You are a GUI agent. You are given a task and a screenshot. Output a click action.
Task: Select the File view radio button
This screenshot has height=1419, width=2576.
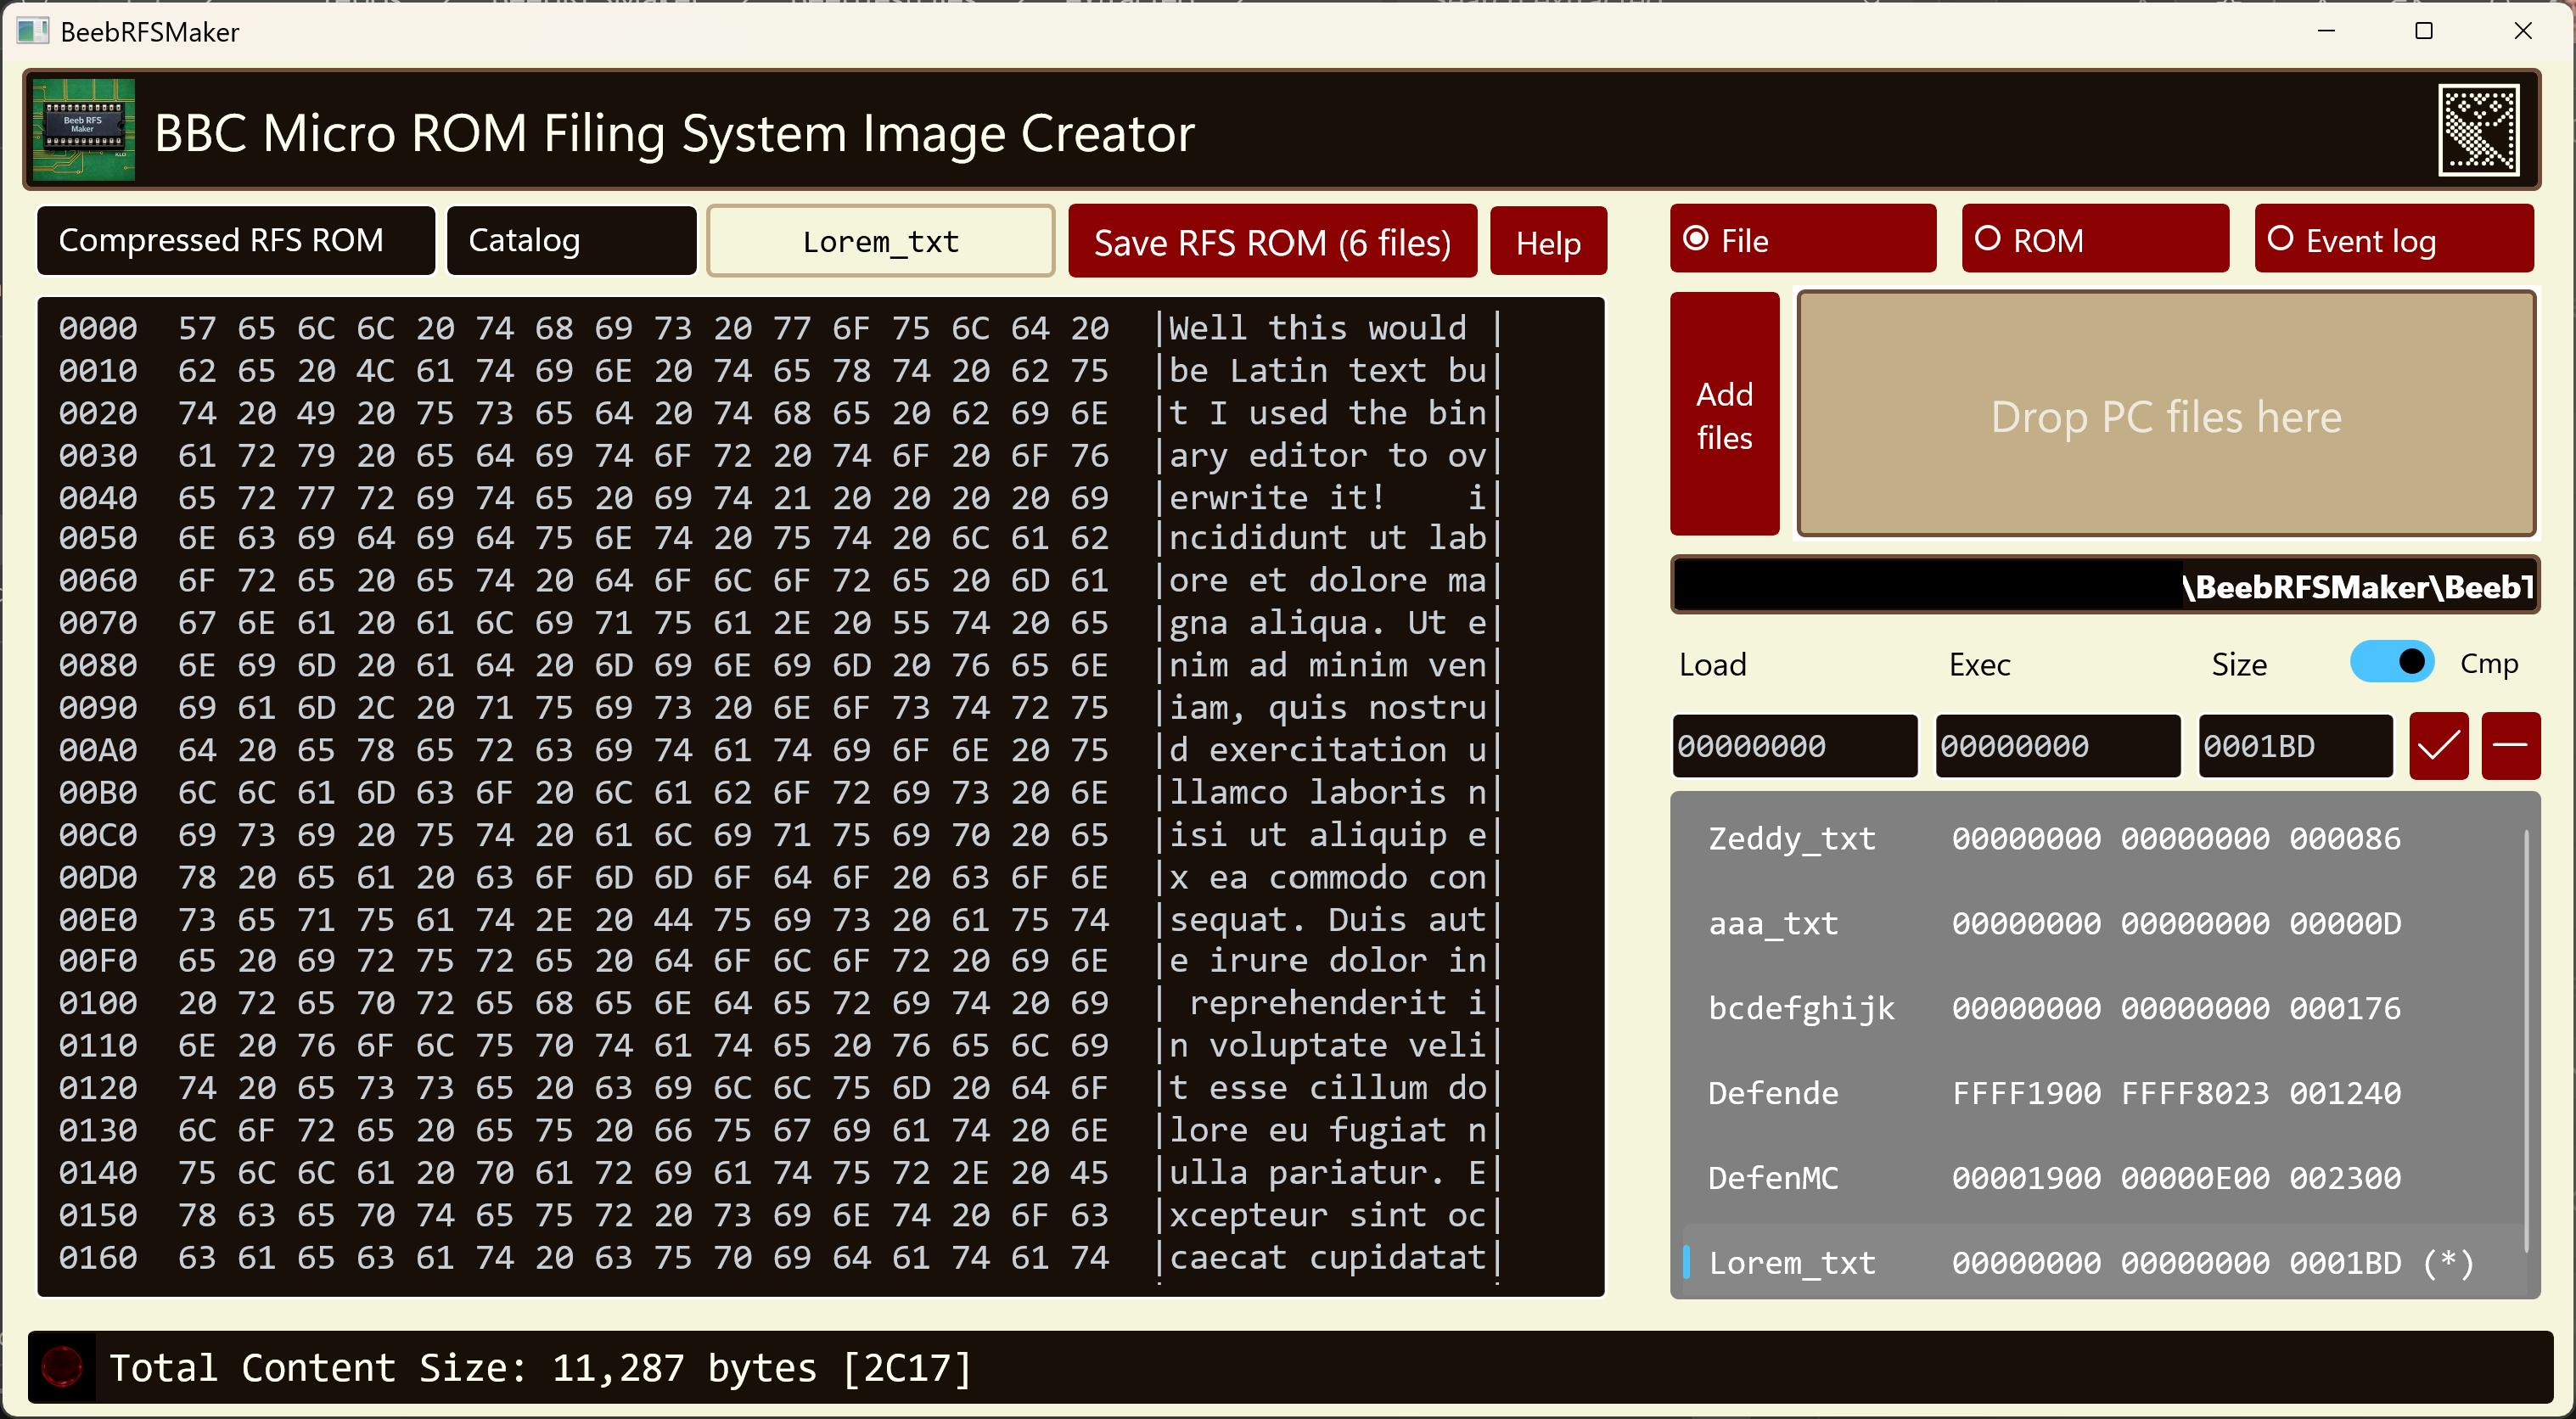click(1803, 239)
